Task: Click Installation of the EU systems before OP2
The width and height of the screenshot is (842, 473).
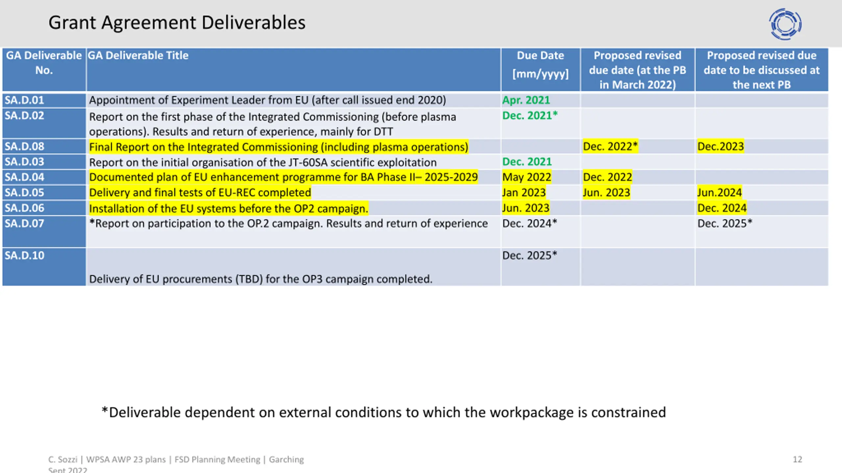Action: 229,208
